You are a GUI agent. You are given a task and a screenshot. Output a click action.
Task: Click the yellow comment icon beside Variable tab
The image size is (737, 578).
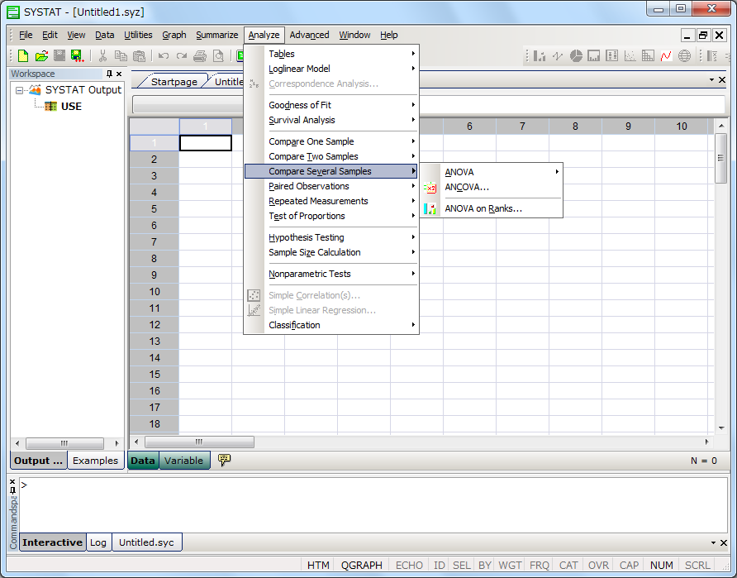coord(224,460)
